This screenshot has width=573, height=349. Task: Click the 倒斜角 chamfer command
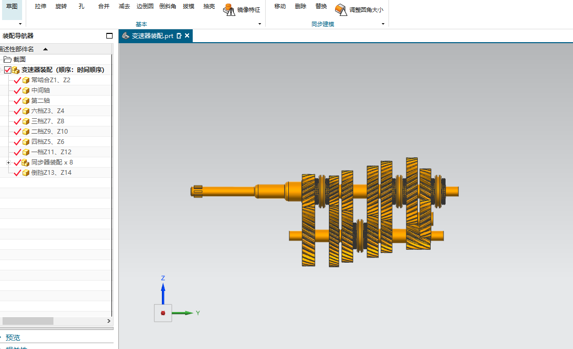point(168,6)
